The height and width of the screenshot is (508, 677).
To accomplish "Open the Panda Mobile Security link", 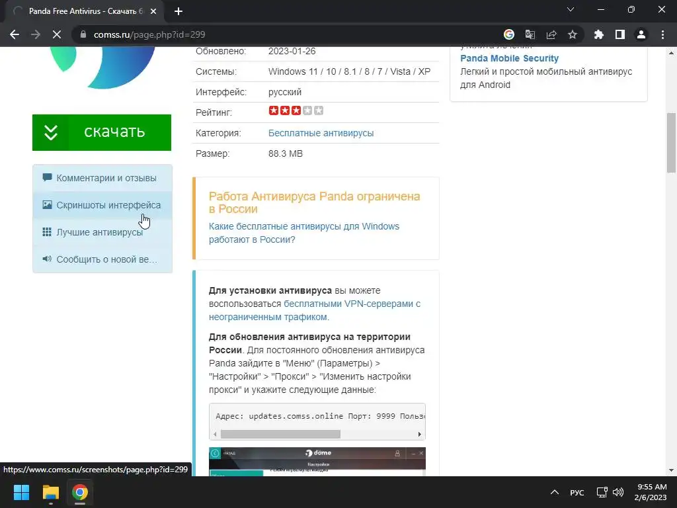I will point(509,58).
